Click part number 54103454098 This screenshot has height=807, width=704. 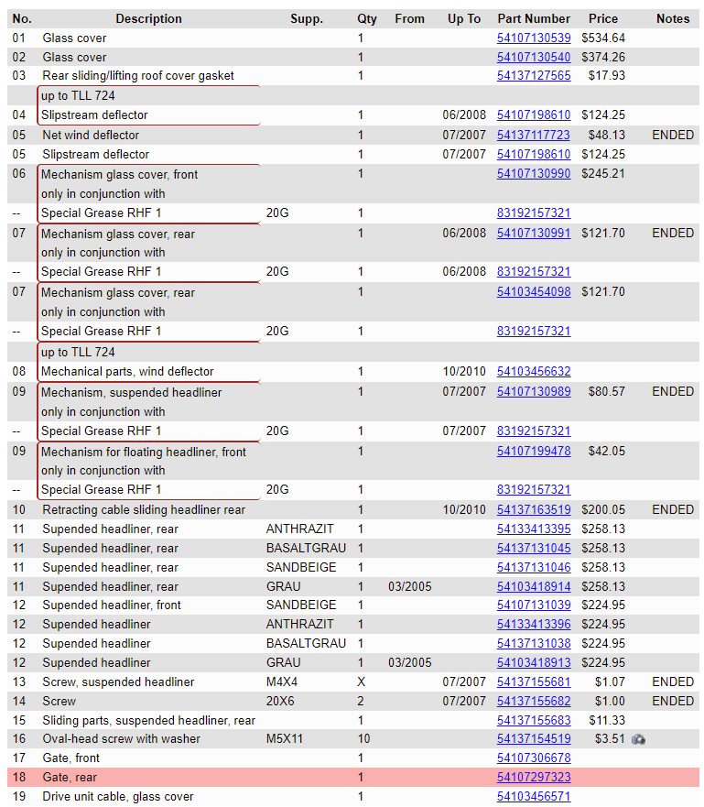pos(534,292)
